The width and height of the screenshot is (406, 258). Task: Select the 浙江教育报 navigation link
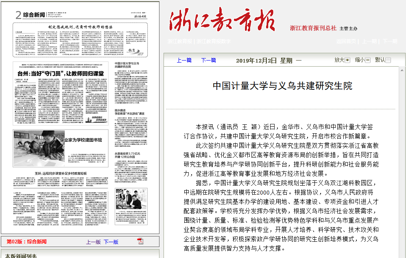click(180, 41)
